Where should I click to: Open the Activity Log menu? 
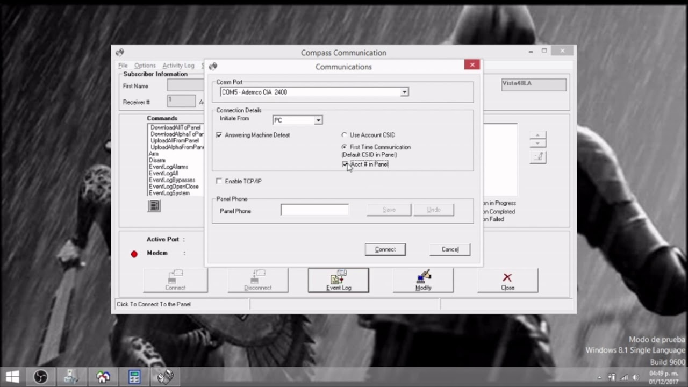tap(178, 66)
